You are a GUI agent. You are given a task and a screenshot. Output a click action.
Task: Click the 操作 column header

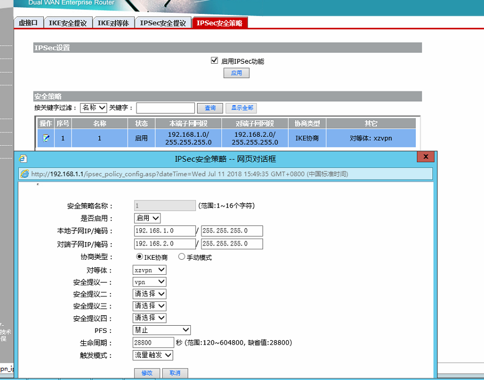coord(46,124)
